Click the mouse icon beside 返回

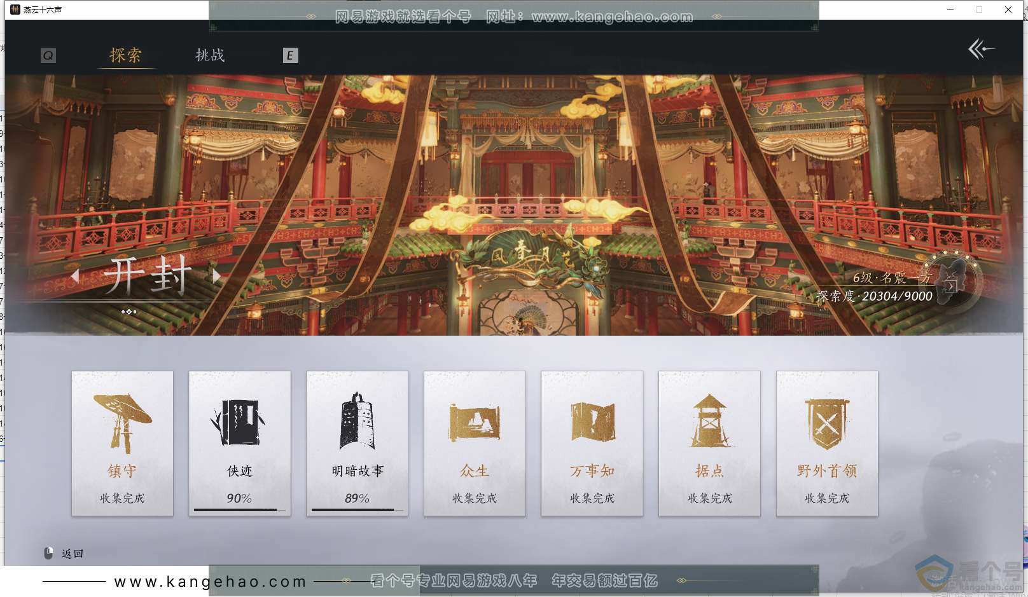pyautogui.click(x=48, y=553)
